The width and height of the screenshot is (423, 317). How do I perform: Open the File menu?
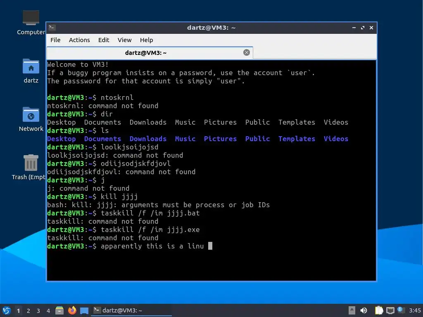(x=55, y=40)
